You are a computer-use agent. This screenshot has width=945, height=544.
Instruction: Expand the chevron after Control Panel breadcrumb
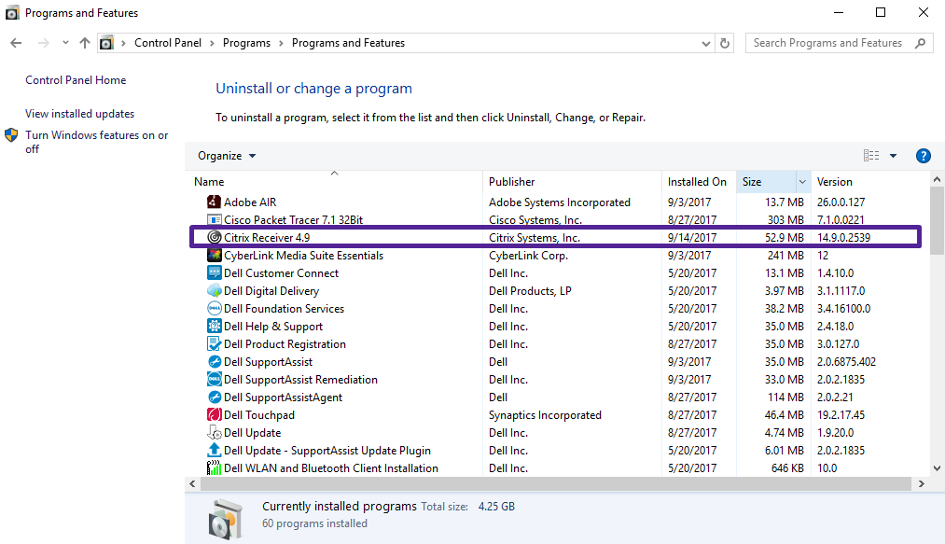[212, 44]
